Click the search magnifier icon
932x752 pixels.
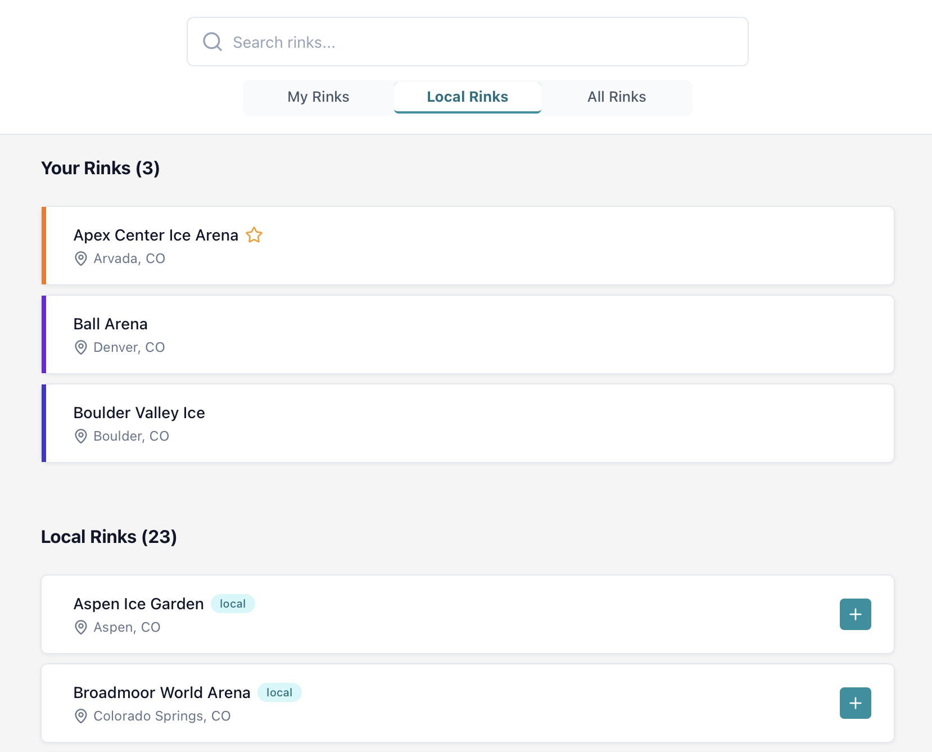click(x=212, y=41)
